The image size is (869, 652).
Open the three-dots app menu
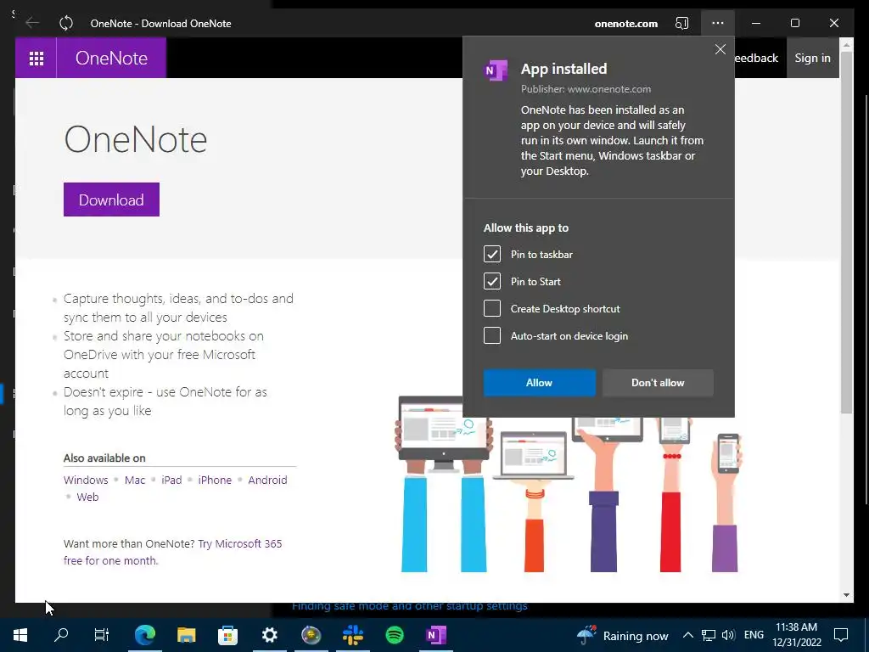coord(718,23)
